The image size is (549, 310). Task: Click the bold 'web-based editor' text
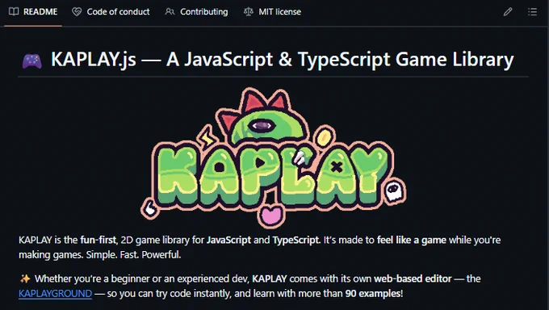click(x=413, y=279)
